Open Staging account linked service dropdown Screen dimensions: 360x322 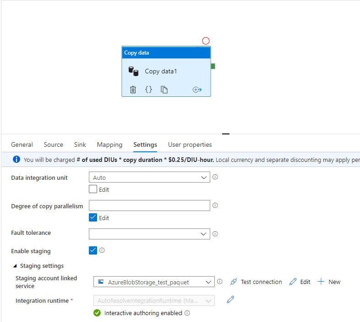(x=154, y=282)
